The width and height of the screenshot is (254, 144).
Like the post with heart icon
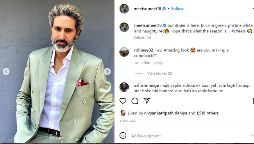(x=123, y=101)
